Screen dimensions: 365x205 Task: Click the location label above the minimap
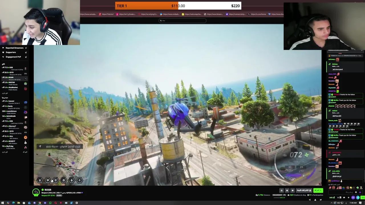(x=60, y=146)
